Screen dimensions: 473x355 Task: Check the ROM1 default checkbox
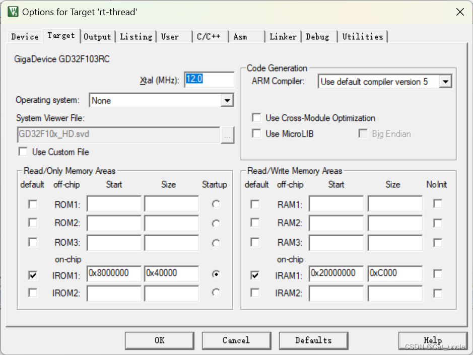[x=33, y=204]
